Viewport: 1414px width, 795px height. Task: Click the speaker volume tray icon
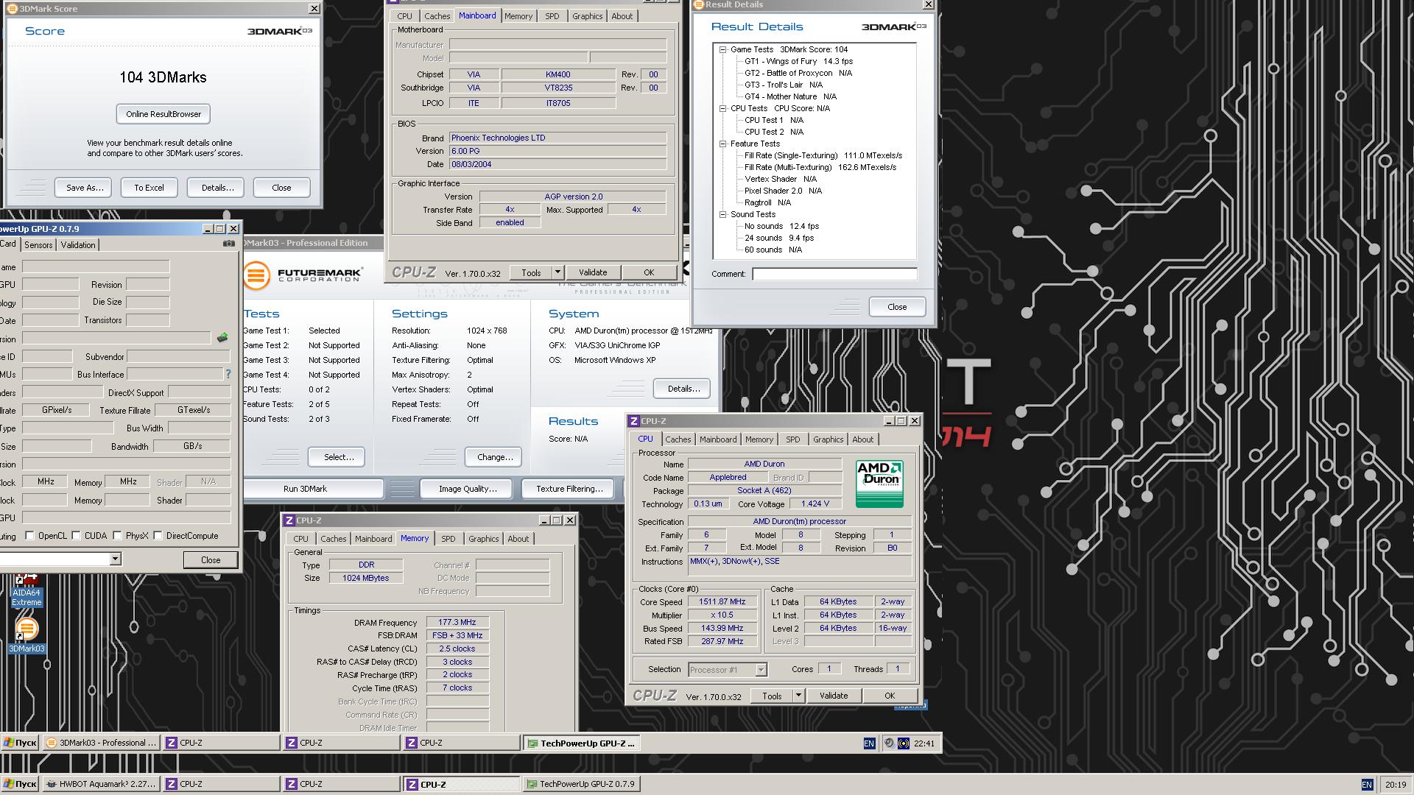click(889, 743)
